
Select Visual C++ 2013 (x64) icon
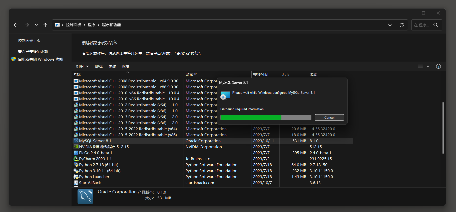point(76,117)
